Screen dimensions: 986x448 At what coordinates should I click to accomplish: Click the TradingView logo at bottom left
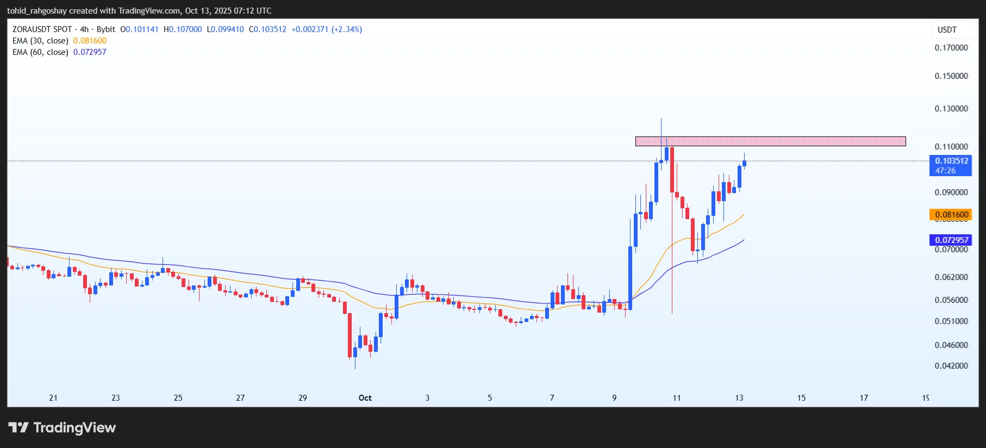tap(62, 428)
